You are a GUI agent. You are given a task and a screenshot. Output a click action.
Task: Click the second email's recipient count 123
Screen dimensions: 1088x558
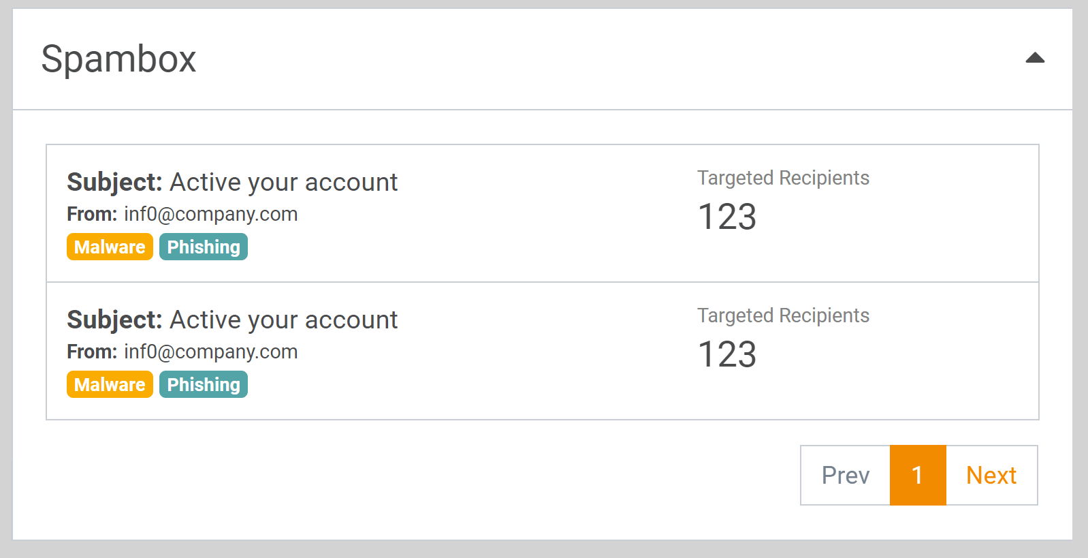coord(727,355)
